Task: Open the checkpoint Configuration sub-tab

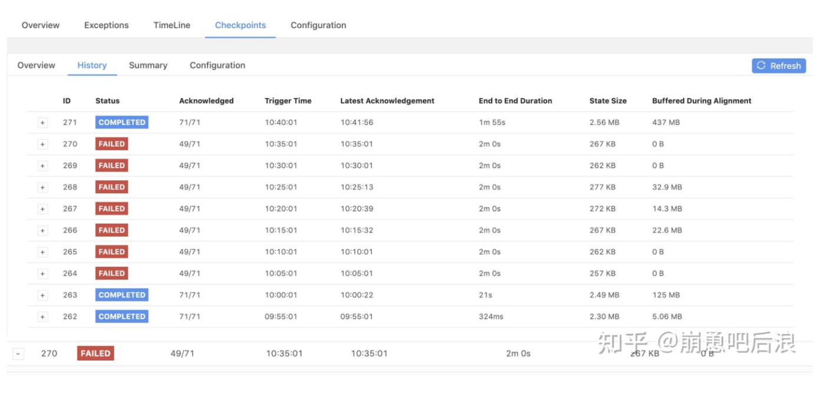Action: (218, 65)
